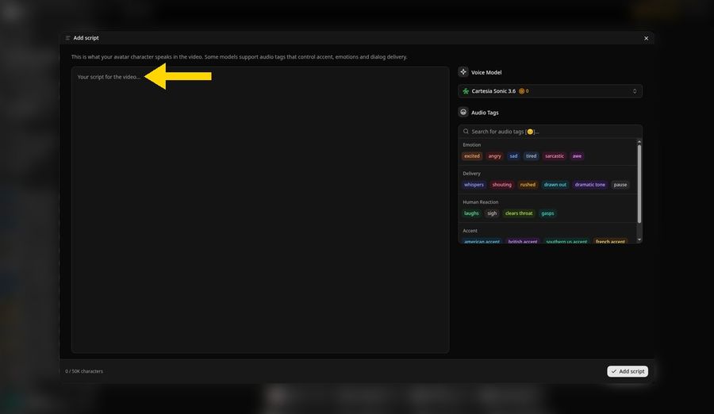714x414 pixels.
Task: Select the clears throat reaction tag
Action: click(519, 213)
